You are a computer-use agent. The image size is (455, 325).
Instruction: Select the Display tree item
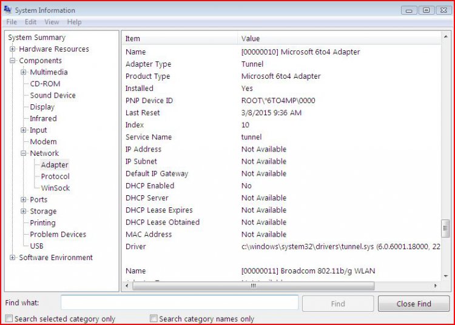pos(42,107)
